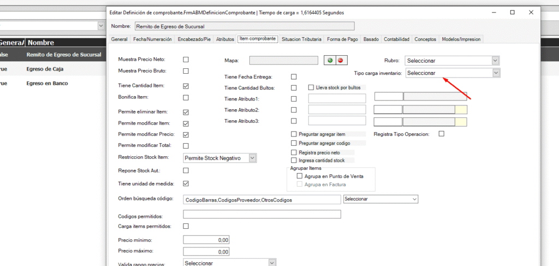Viewport: 559px width, 266px height.
Task: Enable the Muestra Precio Neto checkbox
Action: tap(186, 60)
